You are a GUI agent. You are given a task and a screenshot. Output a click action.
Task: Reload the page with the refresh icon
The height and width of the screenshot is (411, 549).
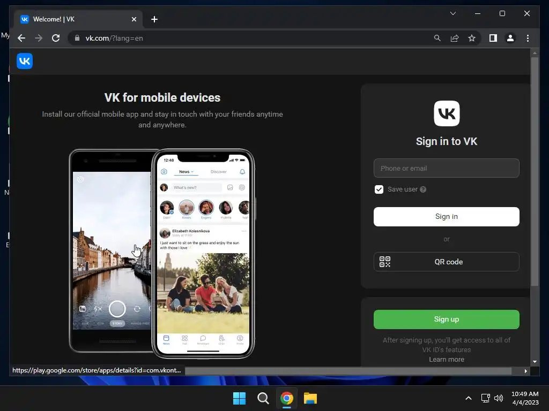click(x=56, y=38)
